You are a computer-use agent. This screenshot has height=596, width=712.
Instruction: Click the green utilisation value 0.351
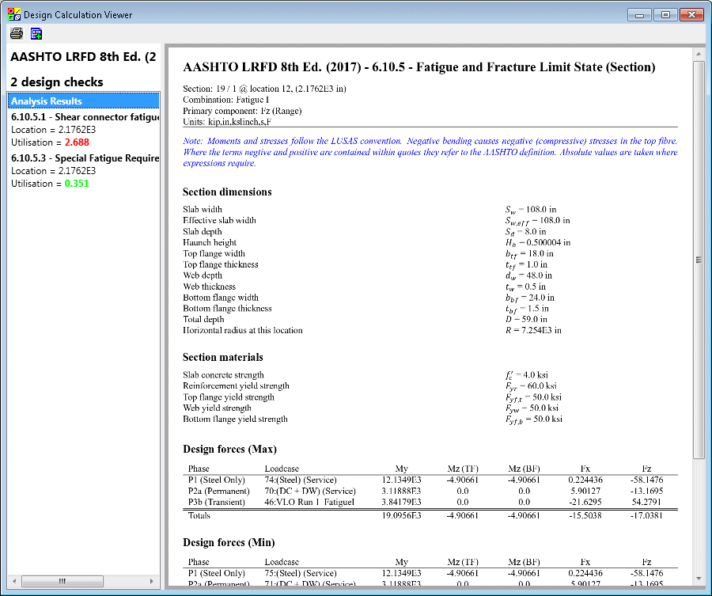[77, 183]
